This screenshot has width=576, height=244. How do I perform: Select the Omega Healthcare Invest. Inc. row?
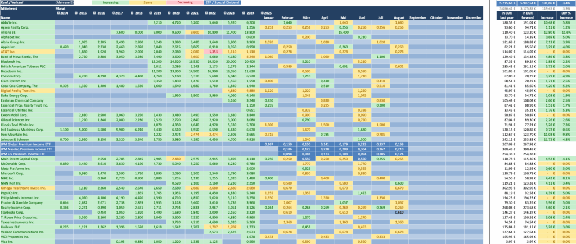click(27, 187)
